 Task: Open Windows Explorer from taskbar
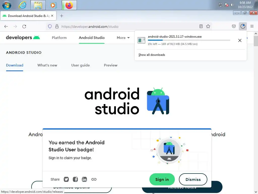tap(38, 5)
